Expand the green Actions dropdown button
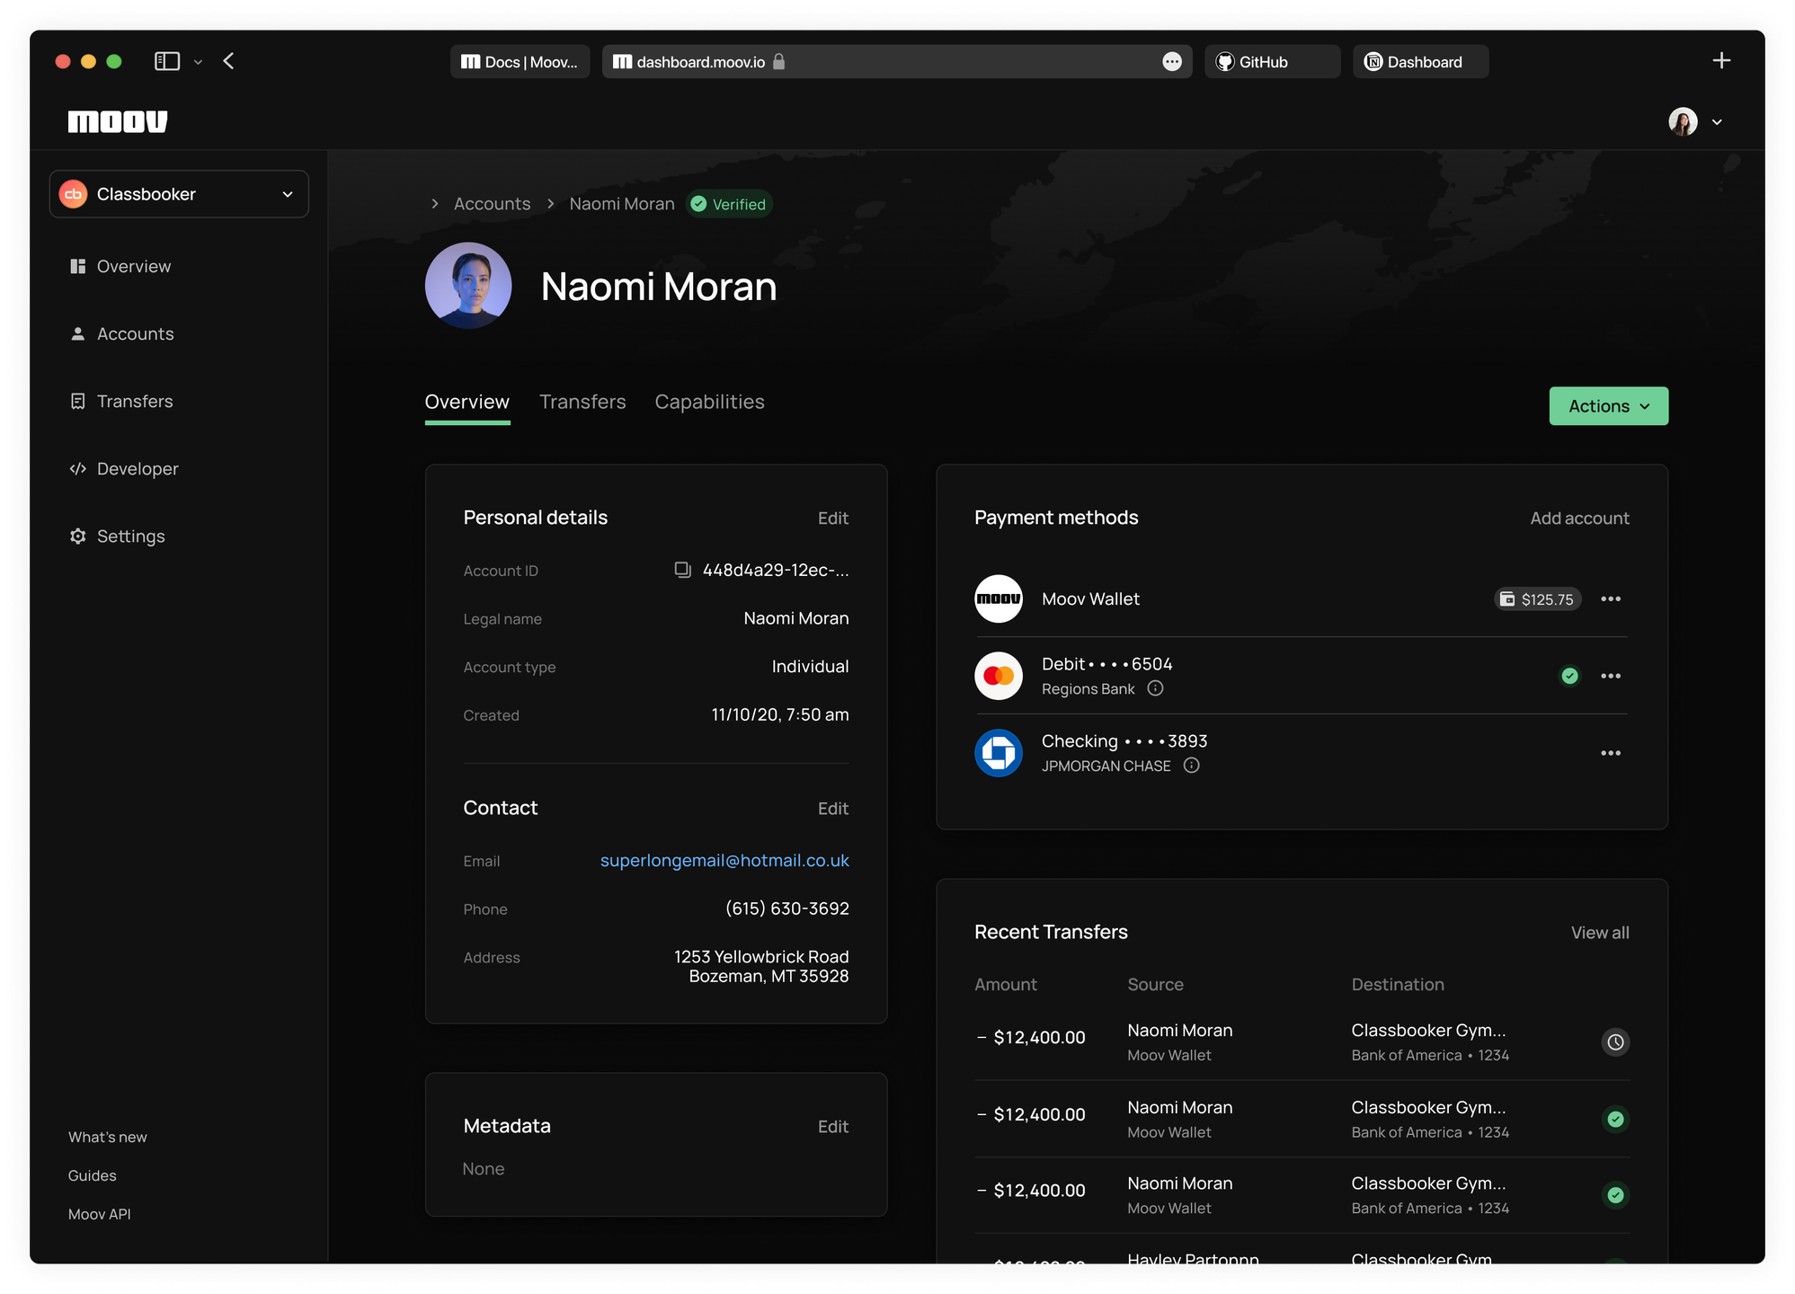 coord(1608,406)
